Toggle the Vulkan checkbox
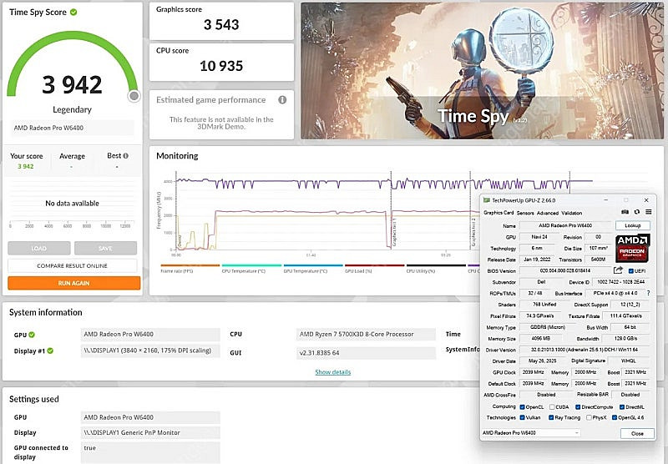668x464 pixels. point(523,417)
